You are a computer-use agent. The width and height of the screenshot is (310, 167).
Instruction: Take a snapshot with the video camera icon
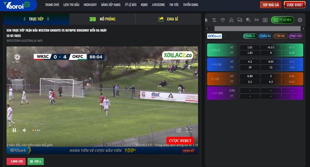click(x=179, y=130)
